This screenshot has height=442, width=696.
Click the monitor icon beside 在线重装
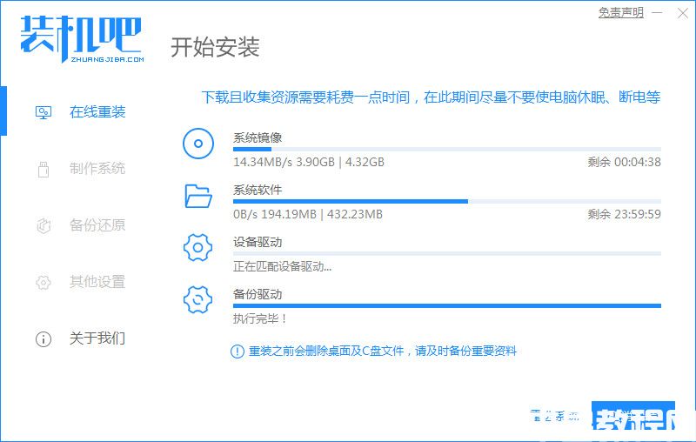(x=43, y=113)
